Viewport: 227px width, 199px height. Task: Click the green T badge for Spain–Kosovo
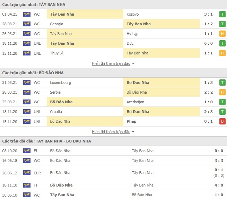pyautogui.click(x=222, y=14)
